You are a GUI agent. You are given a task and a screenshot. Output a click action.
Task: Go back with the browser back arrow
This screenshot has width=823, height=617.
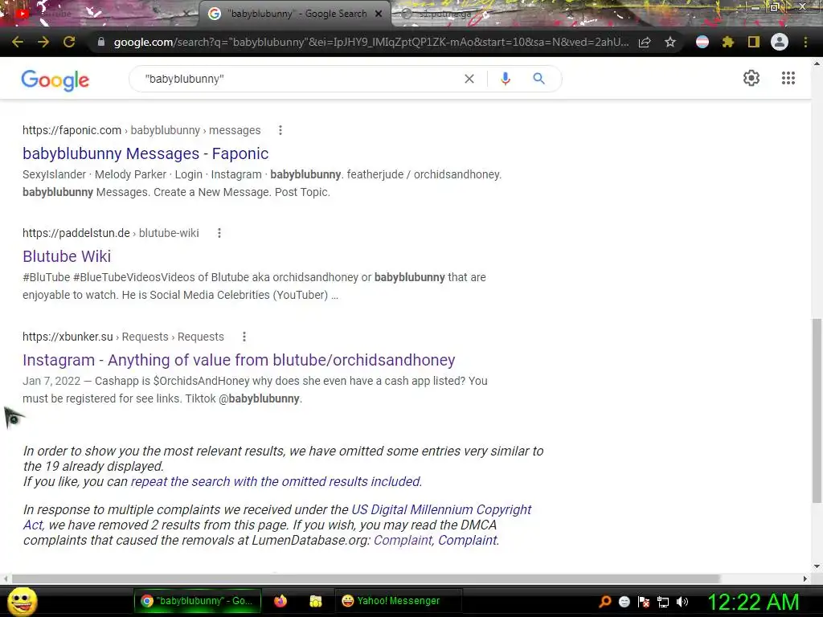(x=18, y=42)
